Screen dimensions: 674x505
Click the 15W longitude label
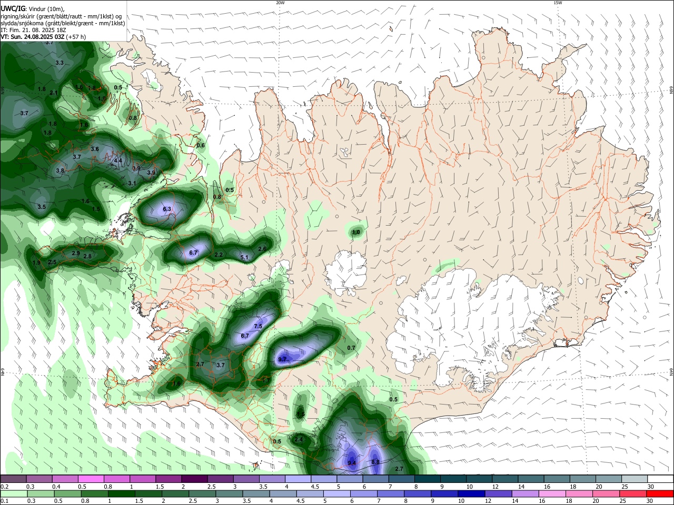coord(558,3)
